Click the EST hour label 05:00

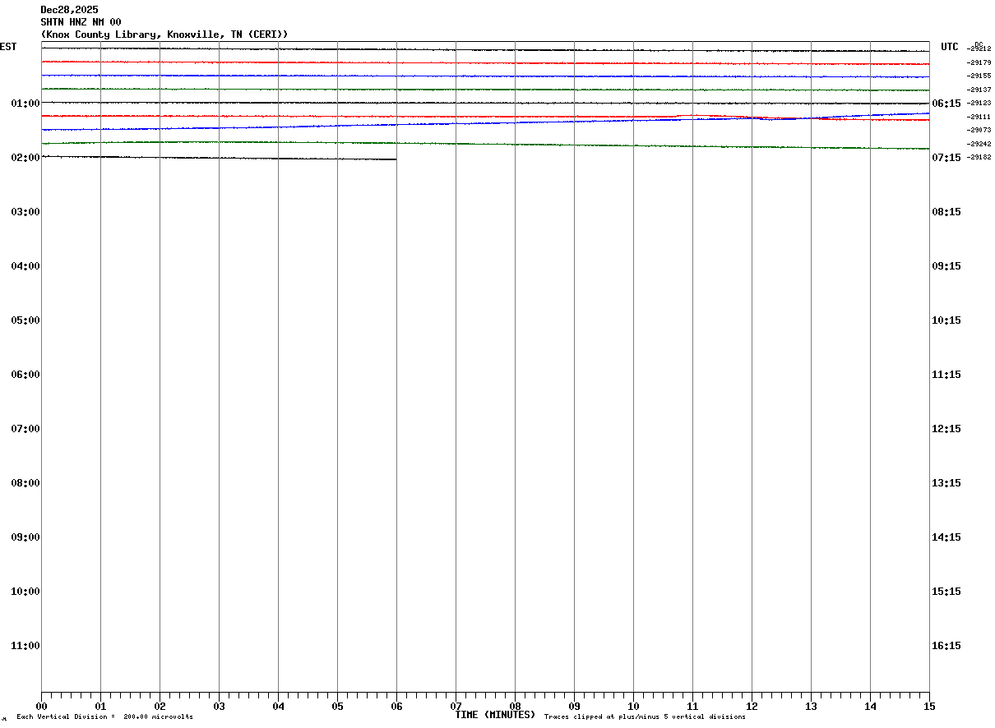click(x=25, y=320)
